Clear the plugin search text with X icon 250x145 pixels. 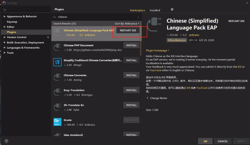tap(138, 17)
